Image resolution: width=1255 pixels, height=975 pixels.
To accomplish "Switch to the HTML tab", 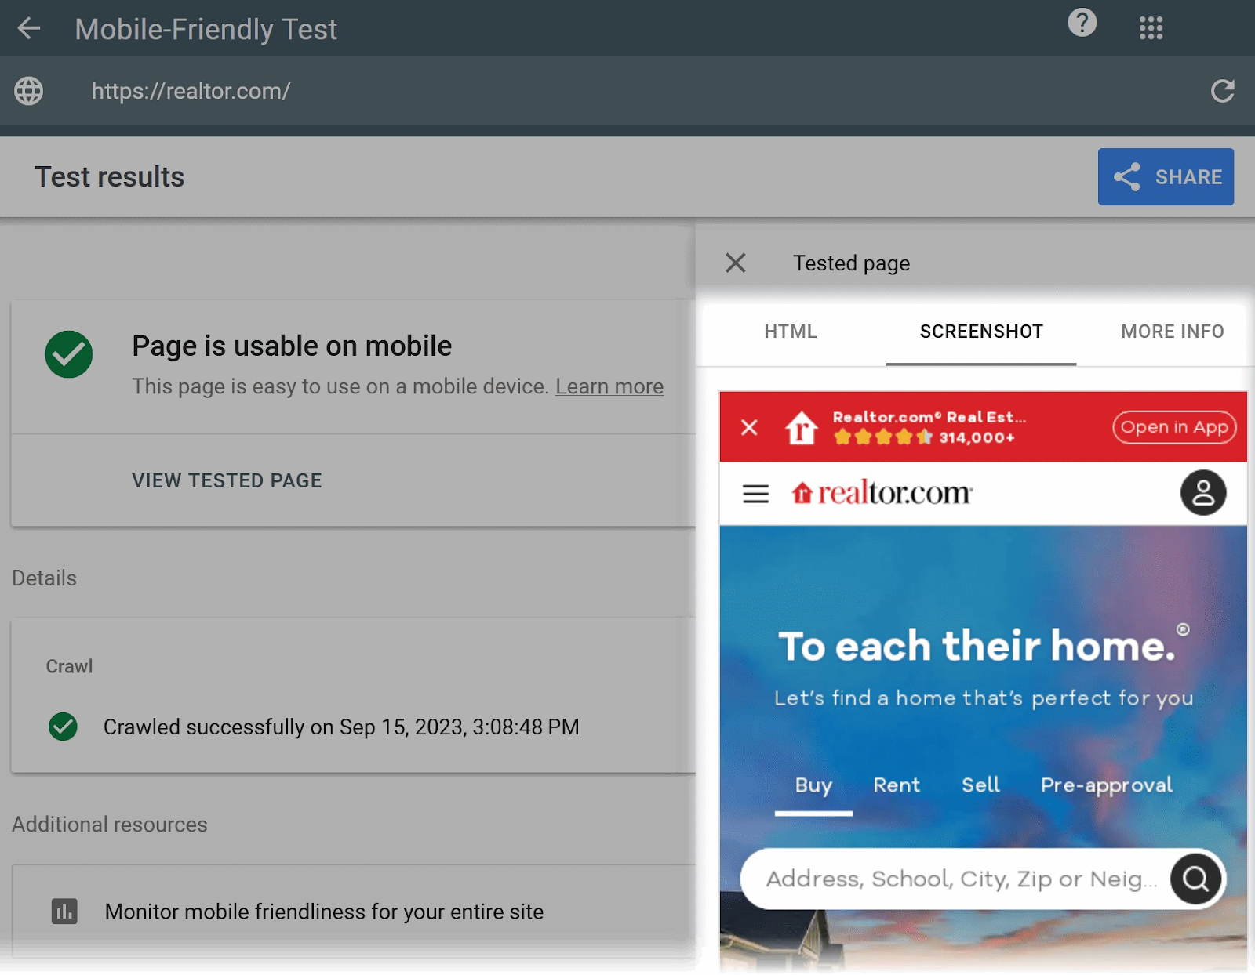I will point(791,332).
